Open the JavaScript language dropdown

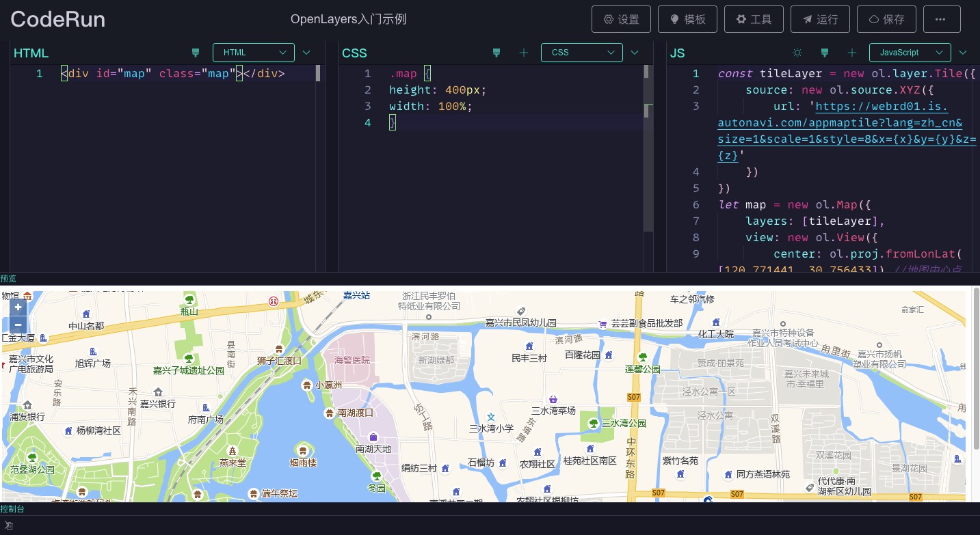[x=910, y=53]
